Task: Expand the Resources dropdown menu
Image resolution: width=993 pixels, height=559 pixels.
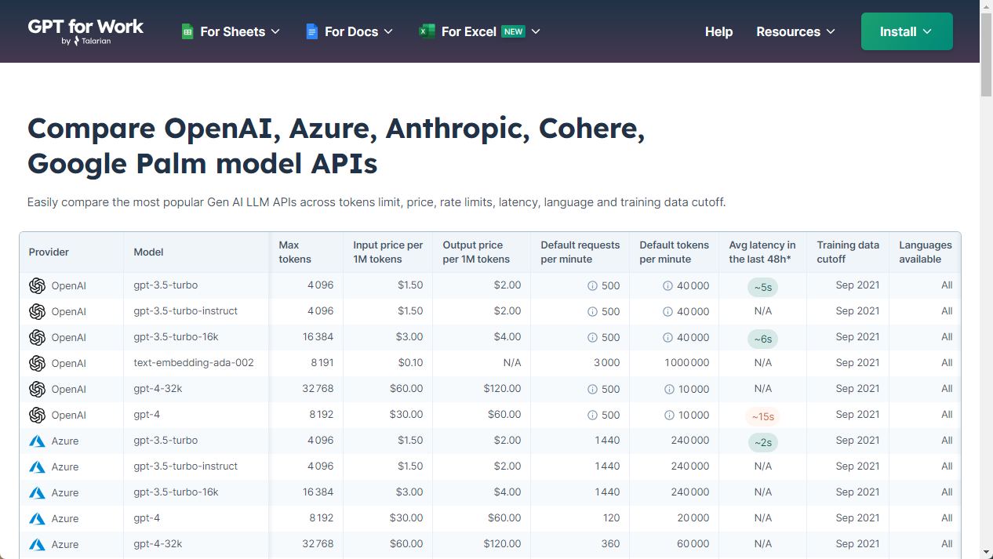Action: [795, 31]
